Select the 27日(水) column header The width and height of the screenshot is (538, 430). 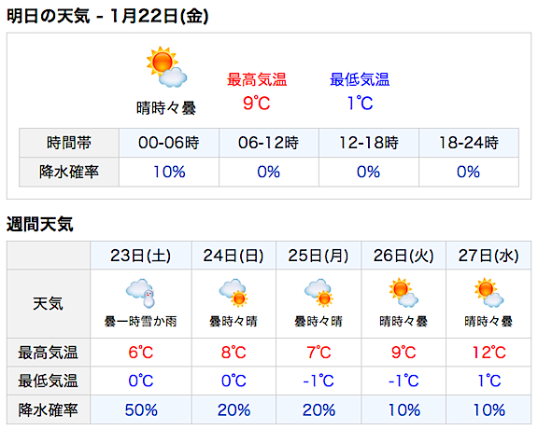[488, 256]
